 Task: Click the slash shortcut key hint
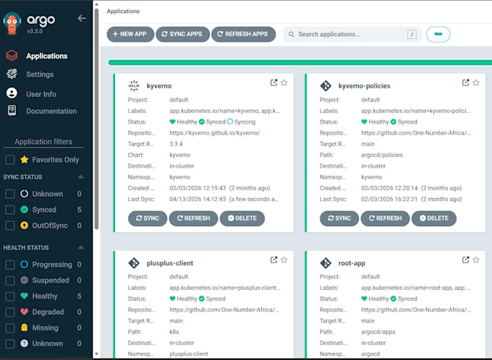412,34
